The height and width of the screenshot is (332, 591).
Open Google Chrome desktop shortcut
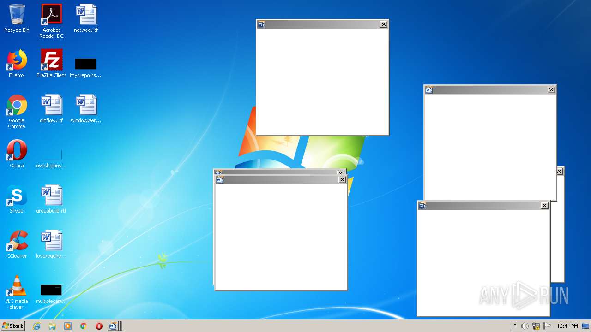(17, 112)
